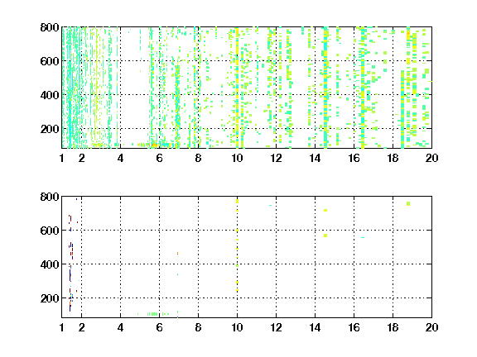
Task: Pick x-axis label 1 of lower plot
Action: [62, 327]
